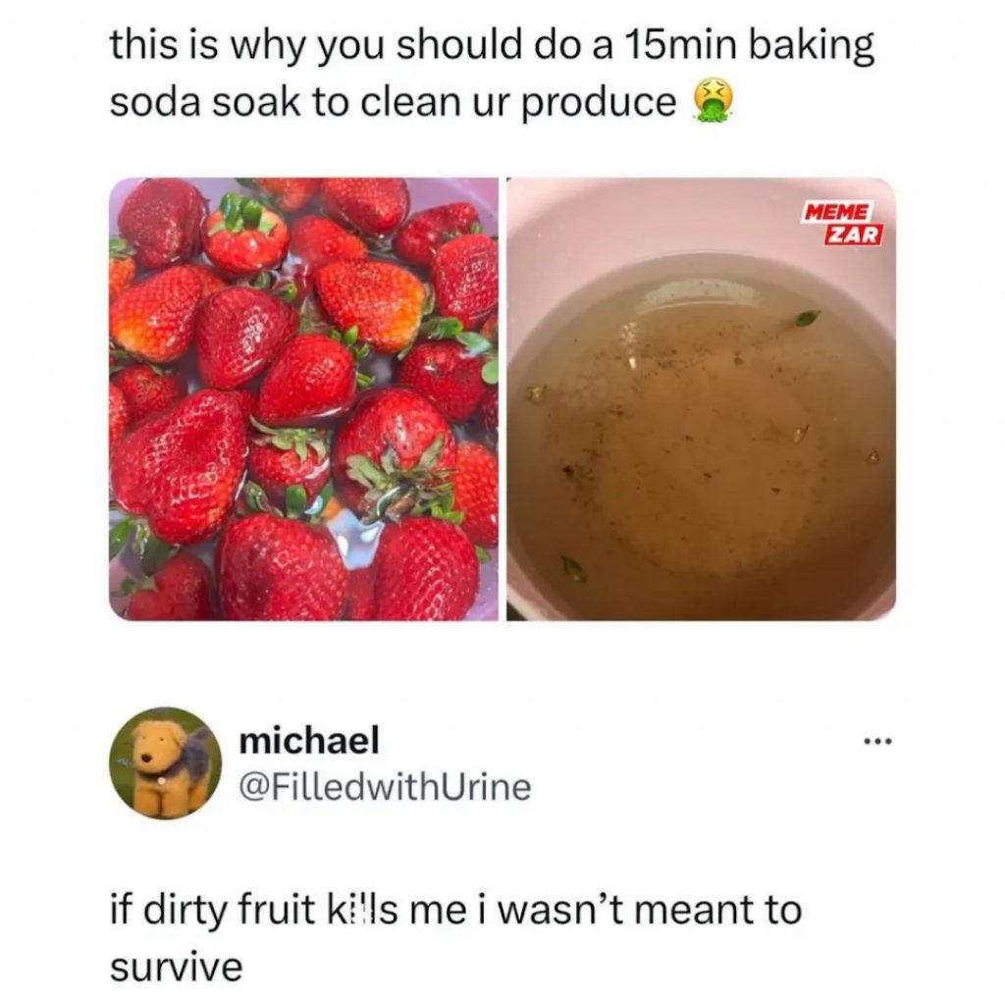Image resolution: width=1005 pixels, height=994 pixels.
Task: Visit the @FilledwithUrine handle
Action: (385, 785)
